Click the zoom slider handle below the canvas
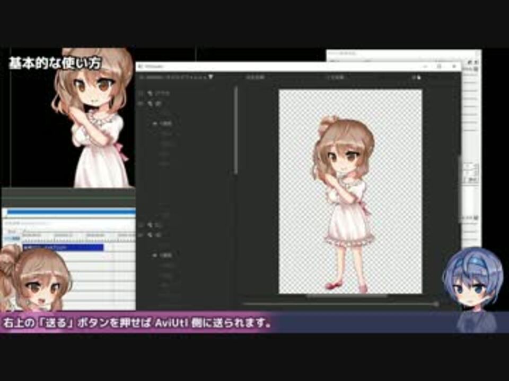The width and height of the screenshot is (509, 381). [x=436, y=304]
